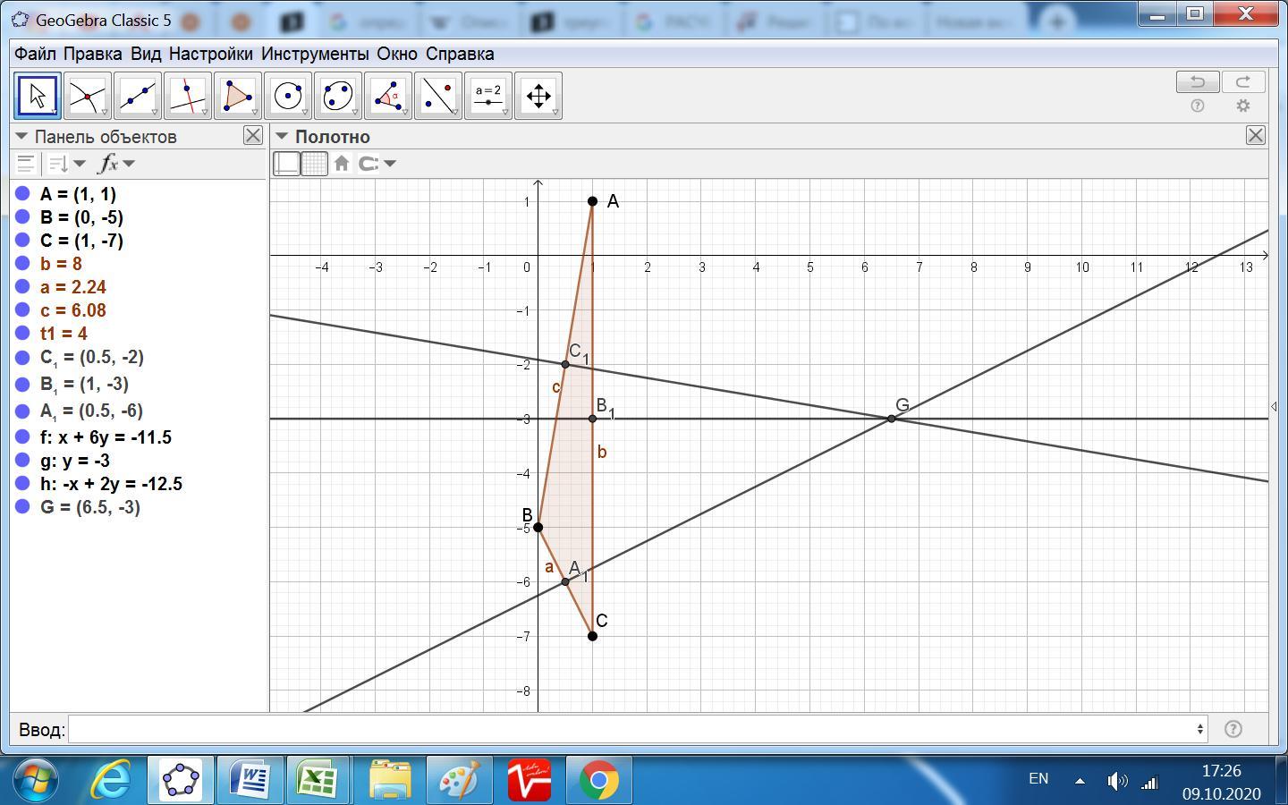Select the Slider a=2 tool
This screenshot has height=805, width=1288.
pyautogui.click(x=488, y=96)
